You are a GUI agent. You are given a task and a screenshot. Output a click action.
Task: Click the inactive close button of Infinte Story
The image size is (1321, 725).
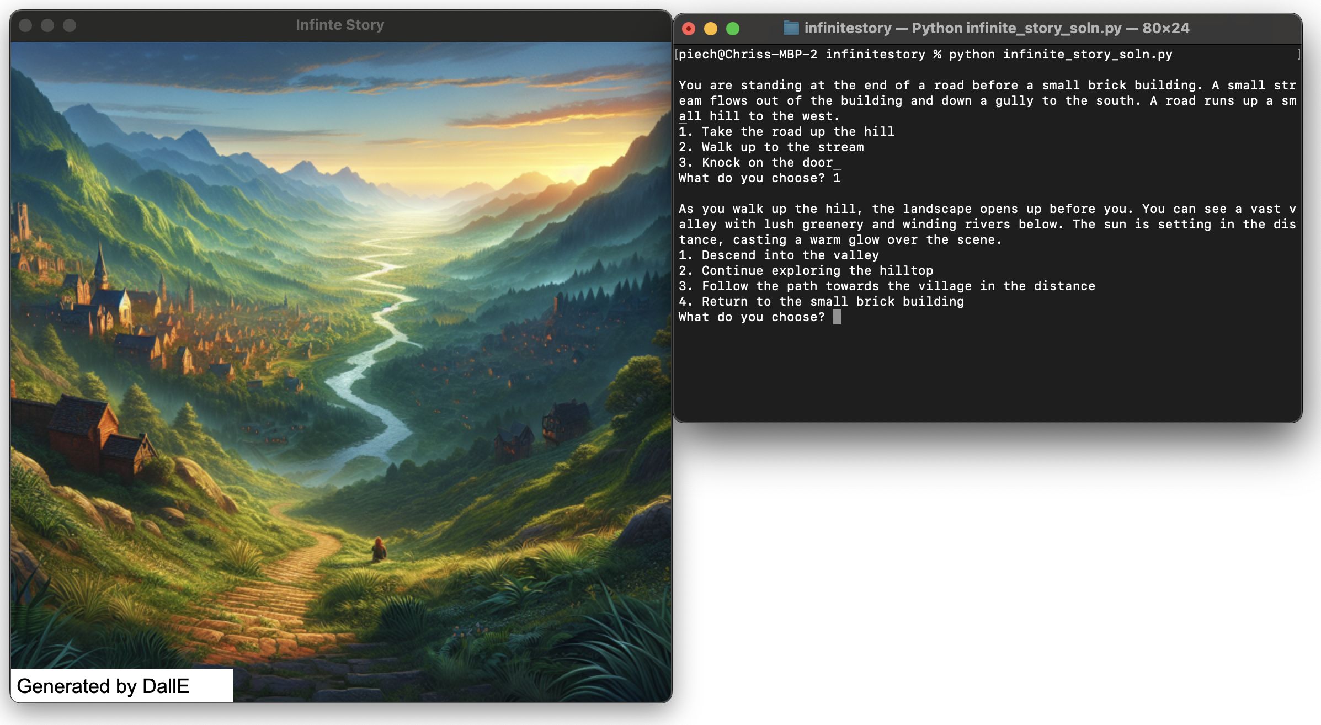(x=25, y=25)
